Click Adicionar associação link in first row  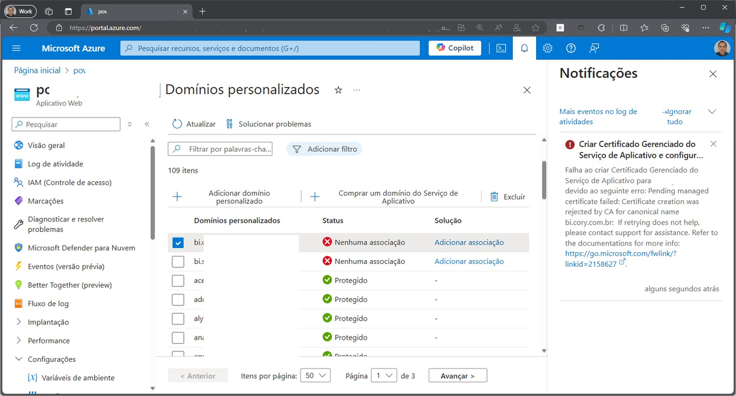[469, 242]
